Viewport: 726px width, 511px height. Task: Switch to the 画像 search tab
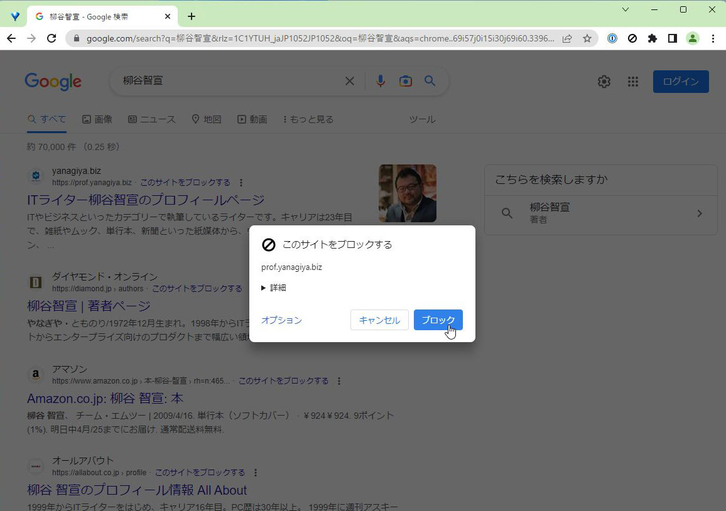[x=97, y=119]
